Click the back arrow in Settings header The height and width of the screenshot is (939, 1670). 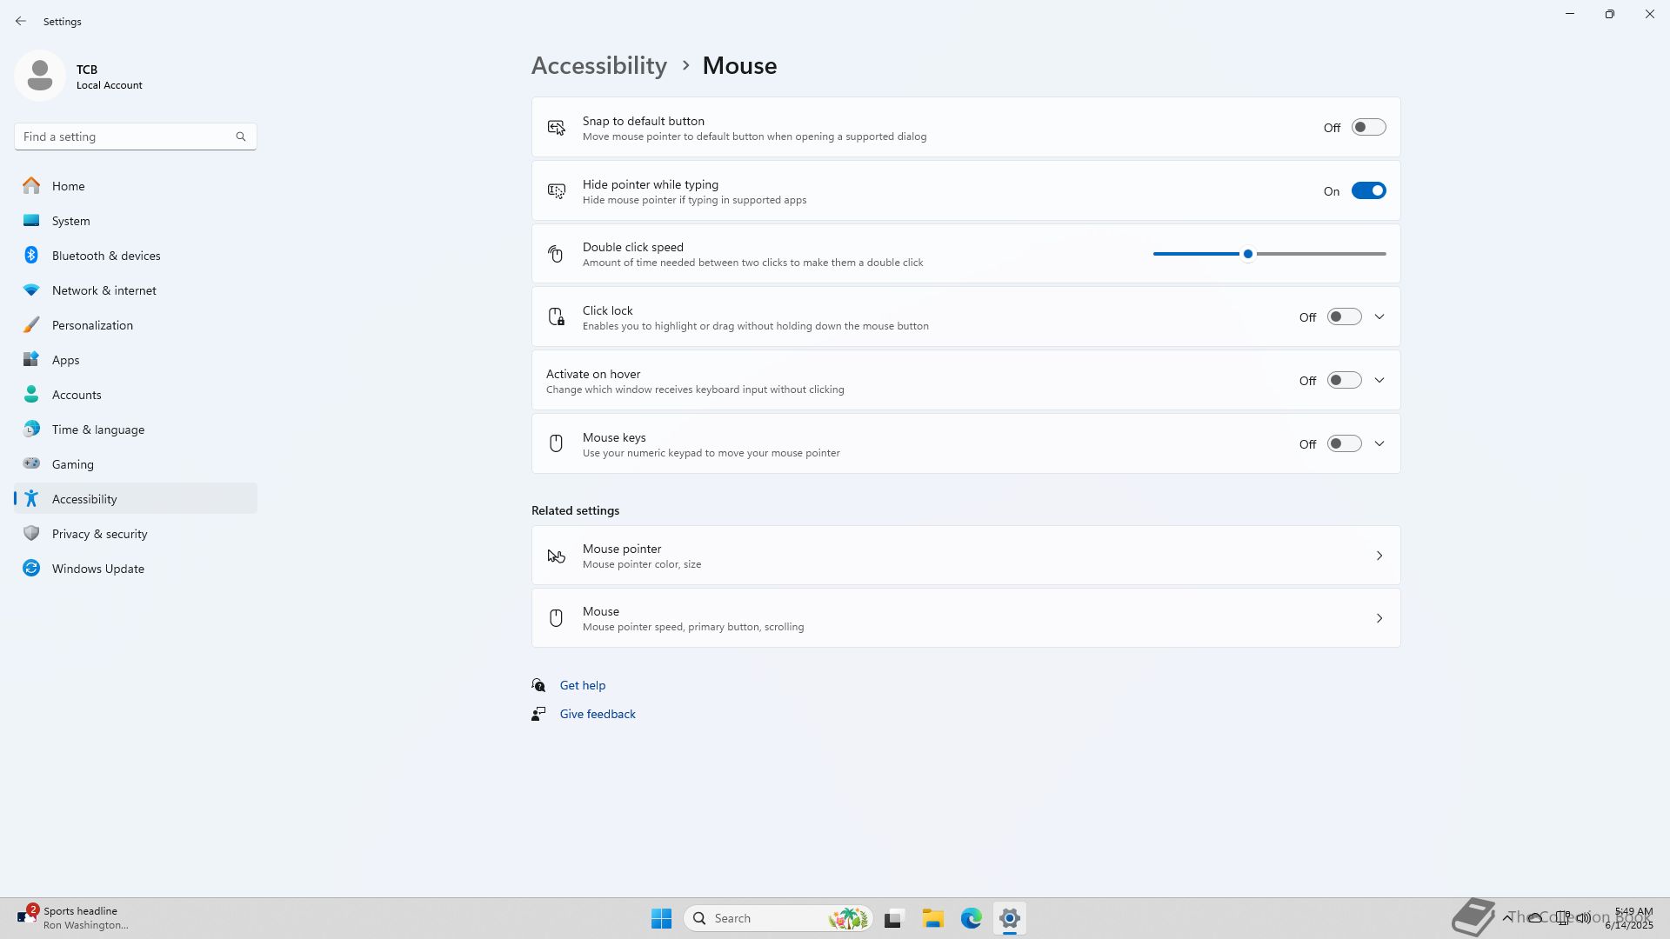point(21,21)
